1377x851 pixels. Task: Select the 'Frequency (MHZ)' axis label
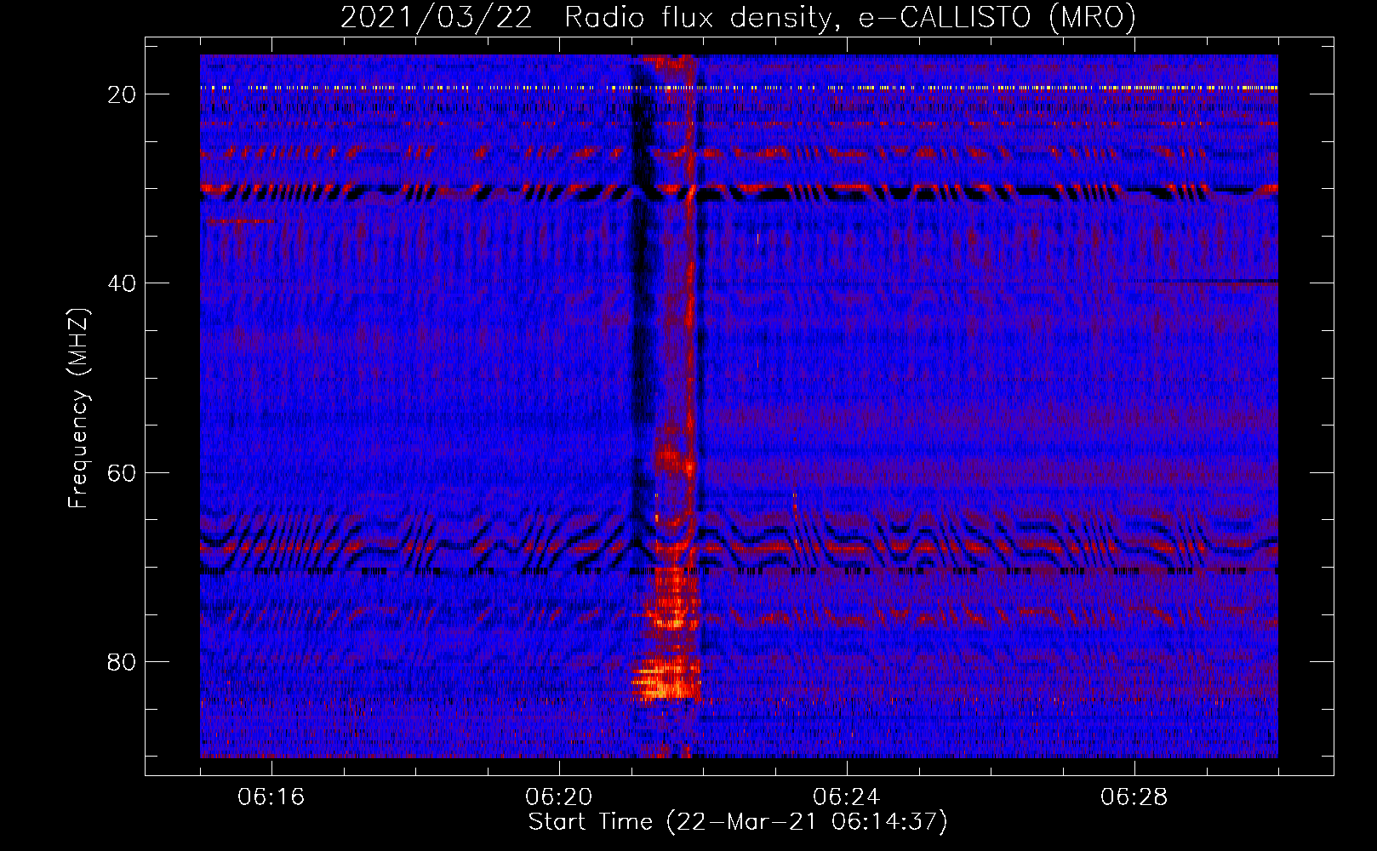(x=78, y=409)
